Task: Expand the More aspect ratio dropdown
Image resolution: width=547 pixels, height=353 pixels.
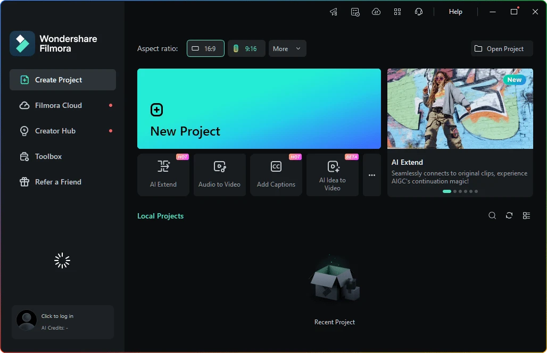Action: click(287, 48)
